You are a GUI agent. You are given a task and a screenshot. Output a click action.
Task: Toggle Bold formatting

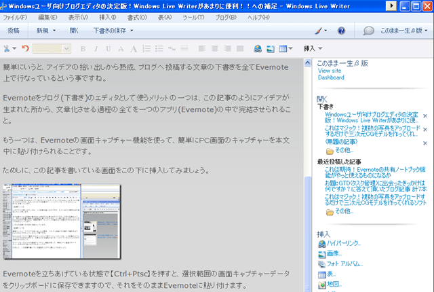click(83, 49)
